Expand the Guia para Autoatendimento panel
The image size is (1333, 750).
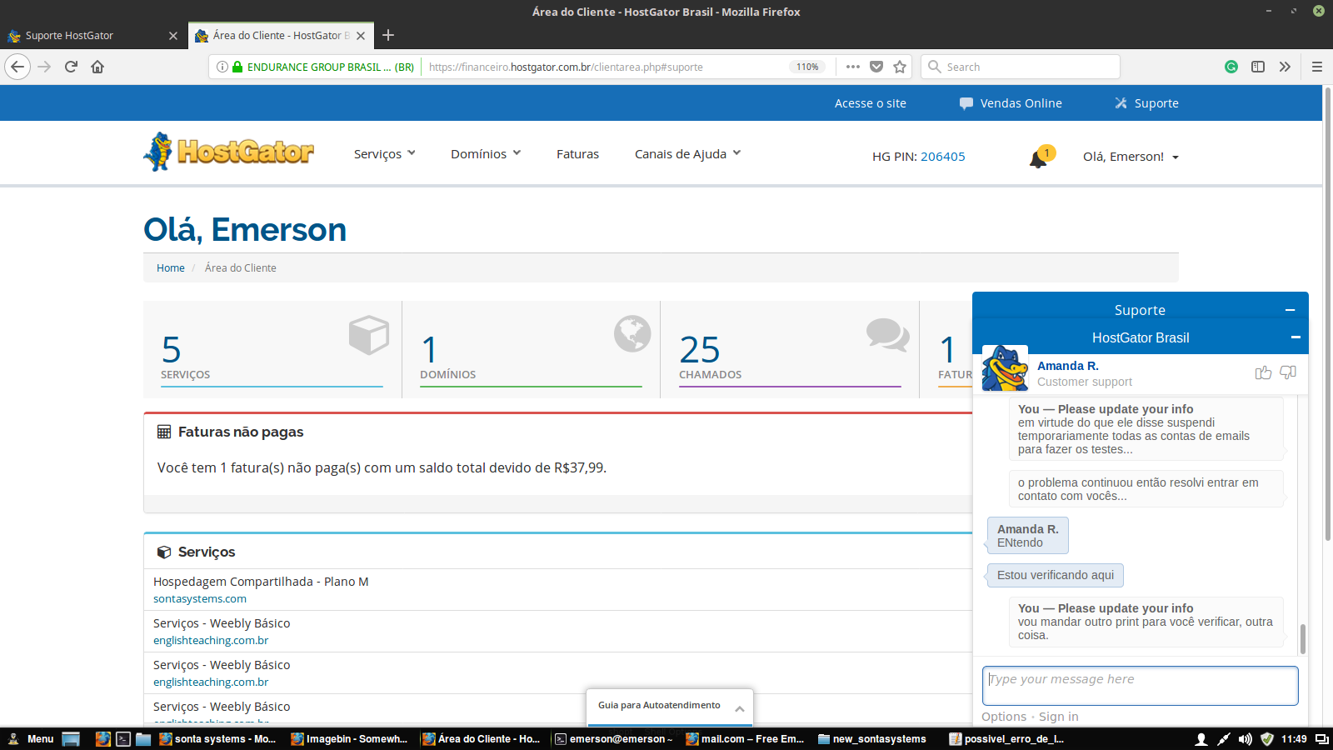coord(670,706)
